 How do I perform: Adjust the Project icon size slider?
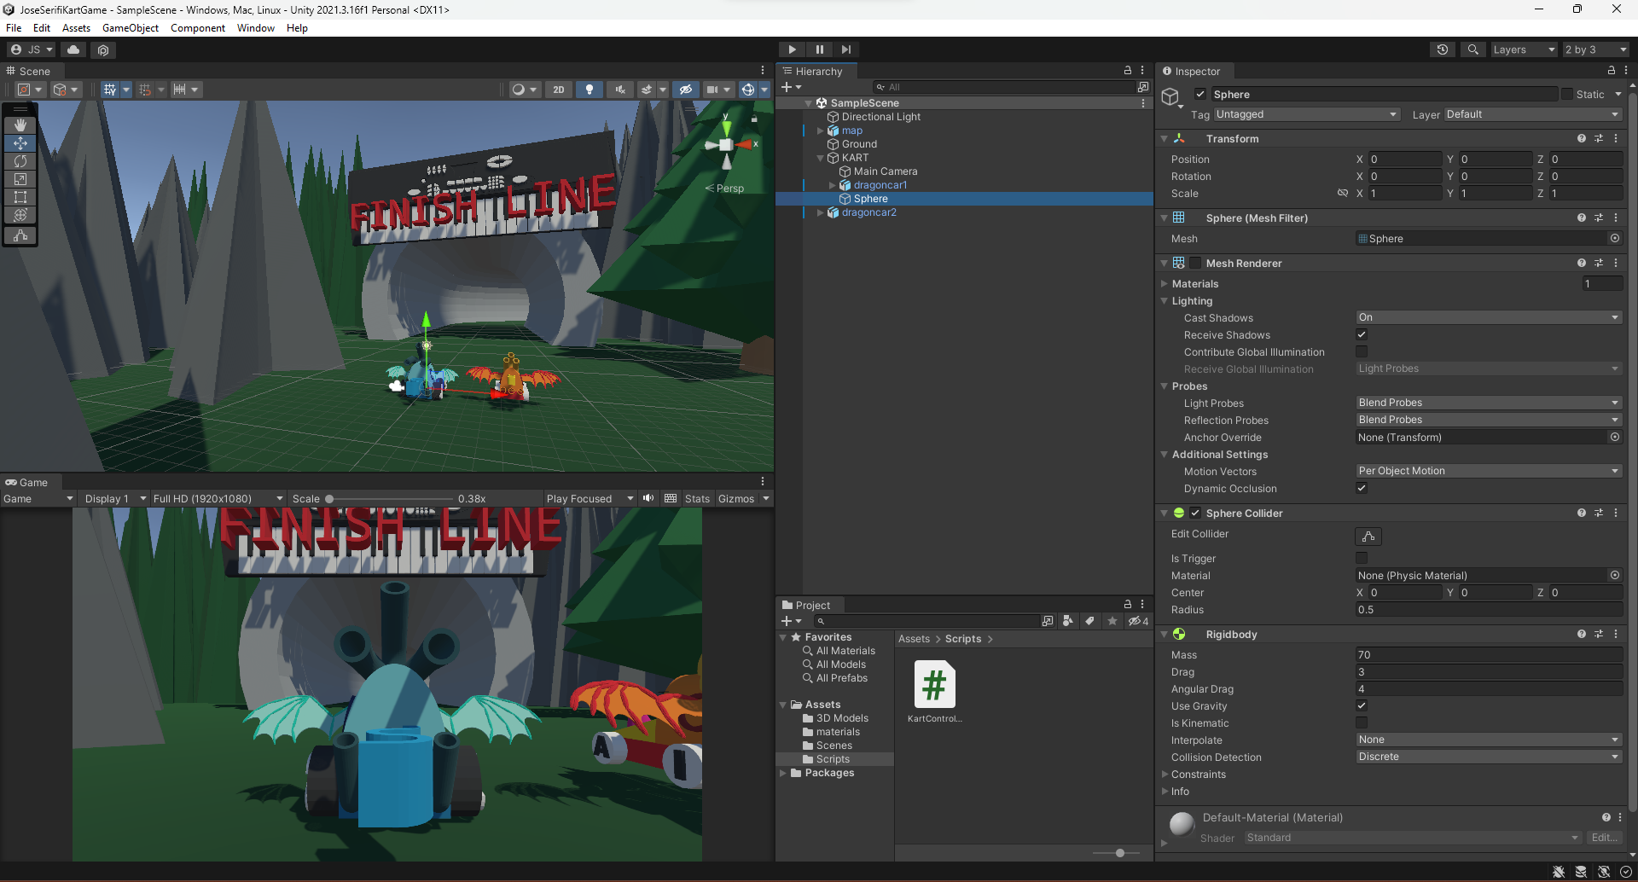point(1120,853)
